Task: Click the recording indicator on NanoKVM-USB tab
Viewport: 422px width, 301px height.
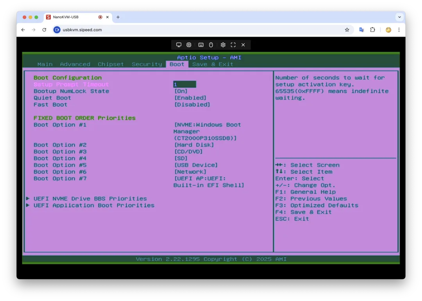Action: [x=100, y=17]
